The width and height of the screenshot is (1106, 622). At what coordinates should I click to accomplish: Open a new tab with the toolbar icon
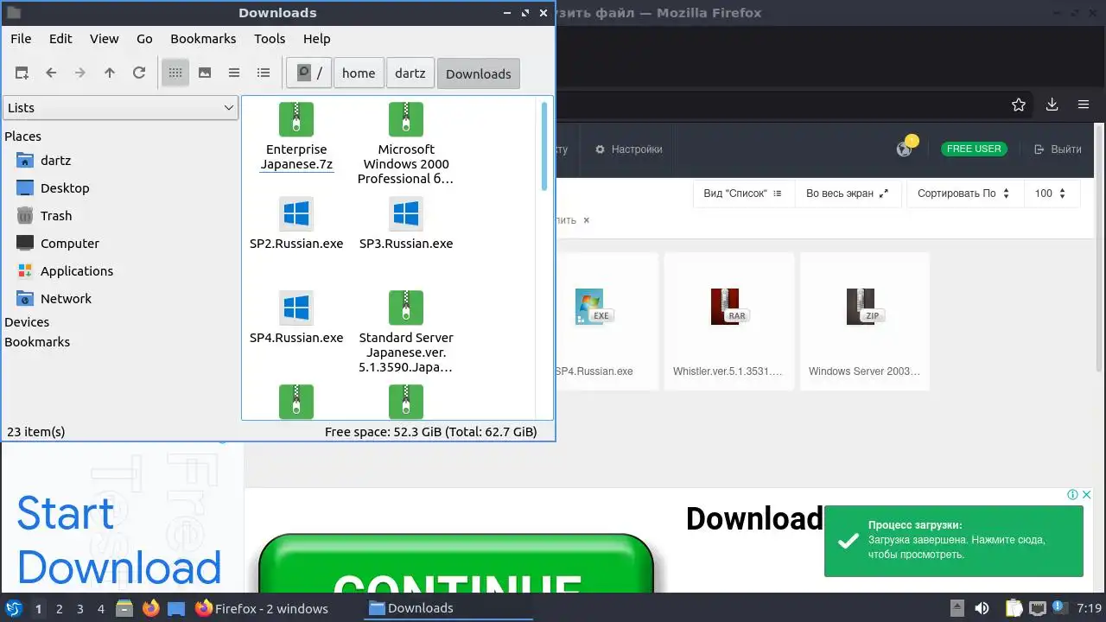click(22, 73)
